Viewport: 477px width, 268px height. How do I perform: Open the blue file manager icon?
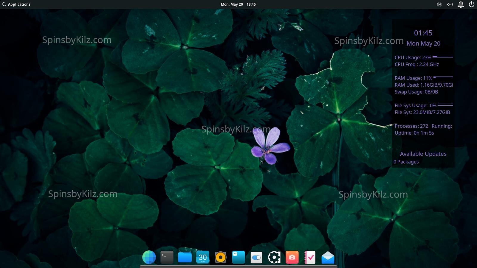[x=185, y=257]
